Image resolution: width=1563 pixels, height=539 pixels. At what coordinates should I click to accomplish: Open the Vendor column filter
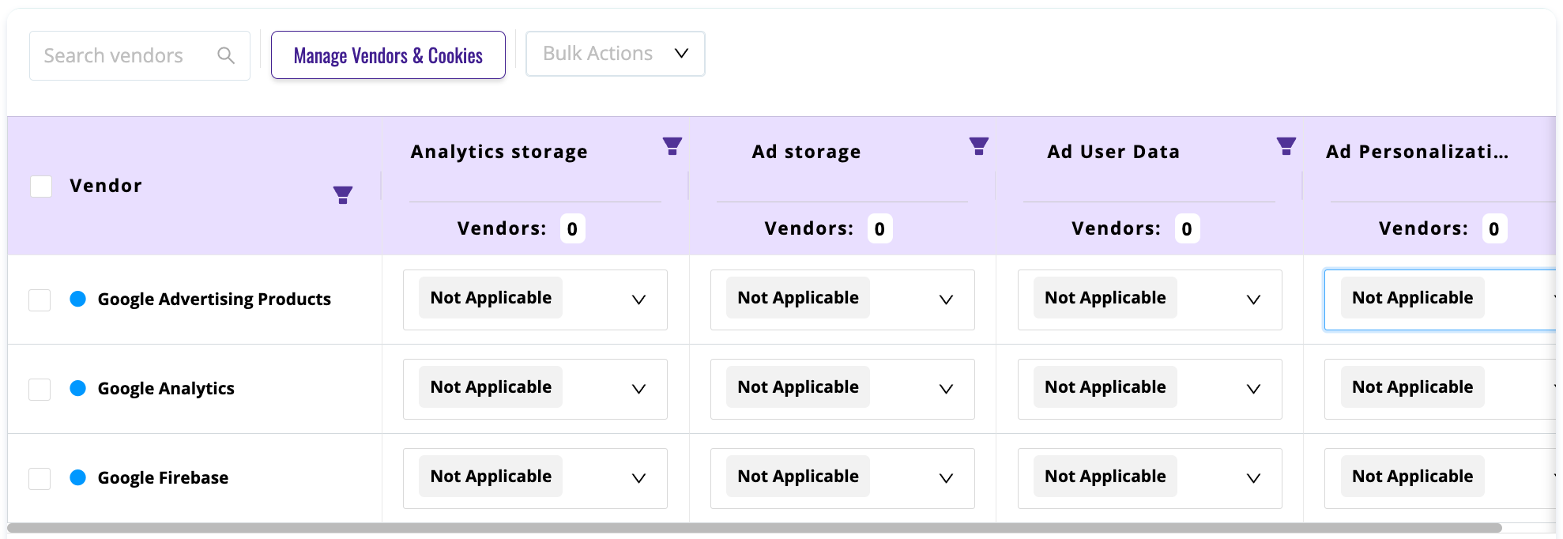point(343,195)
